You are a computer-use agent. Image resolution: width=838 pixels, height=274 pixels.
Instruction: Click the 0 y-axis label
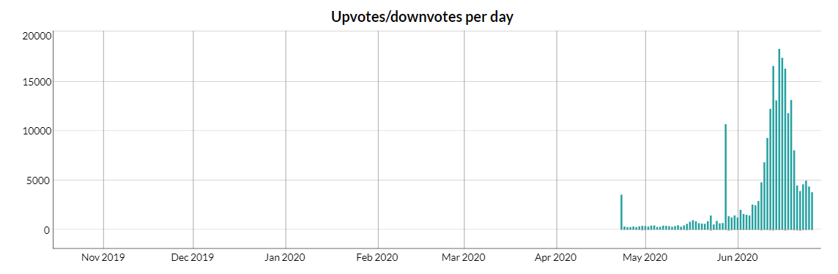click(48, 229)
